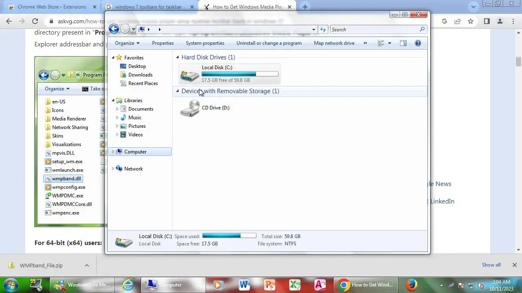Change your view icon button
The height and width of the screenshot is (293, 522).
(x=381, y=43)
